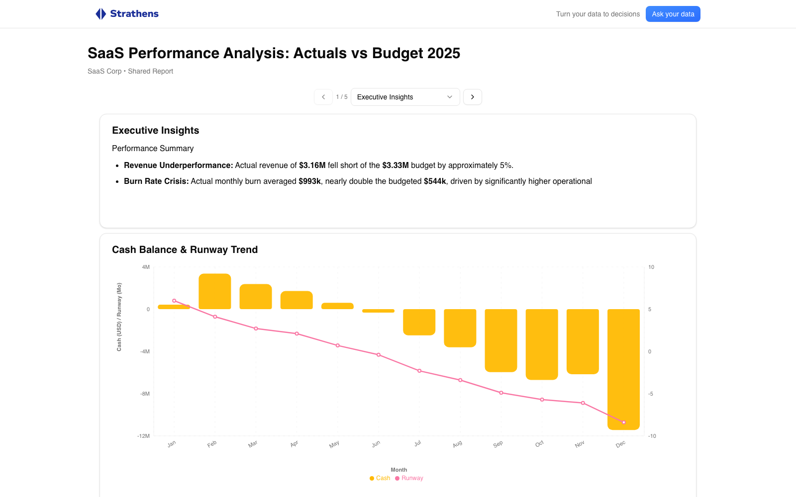Screen dimensions: 796x497
Task: Click the Sep cash bar
Action: (501, 340)
